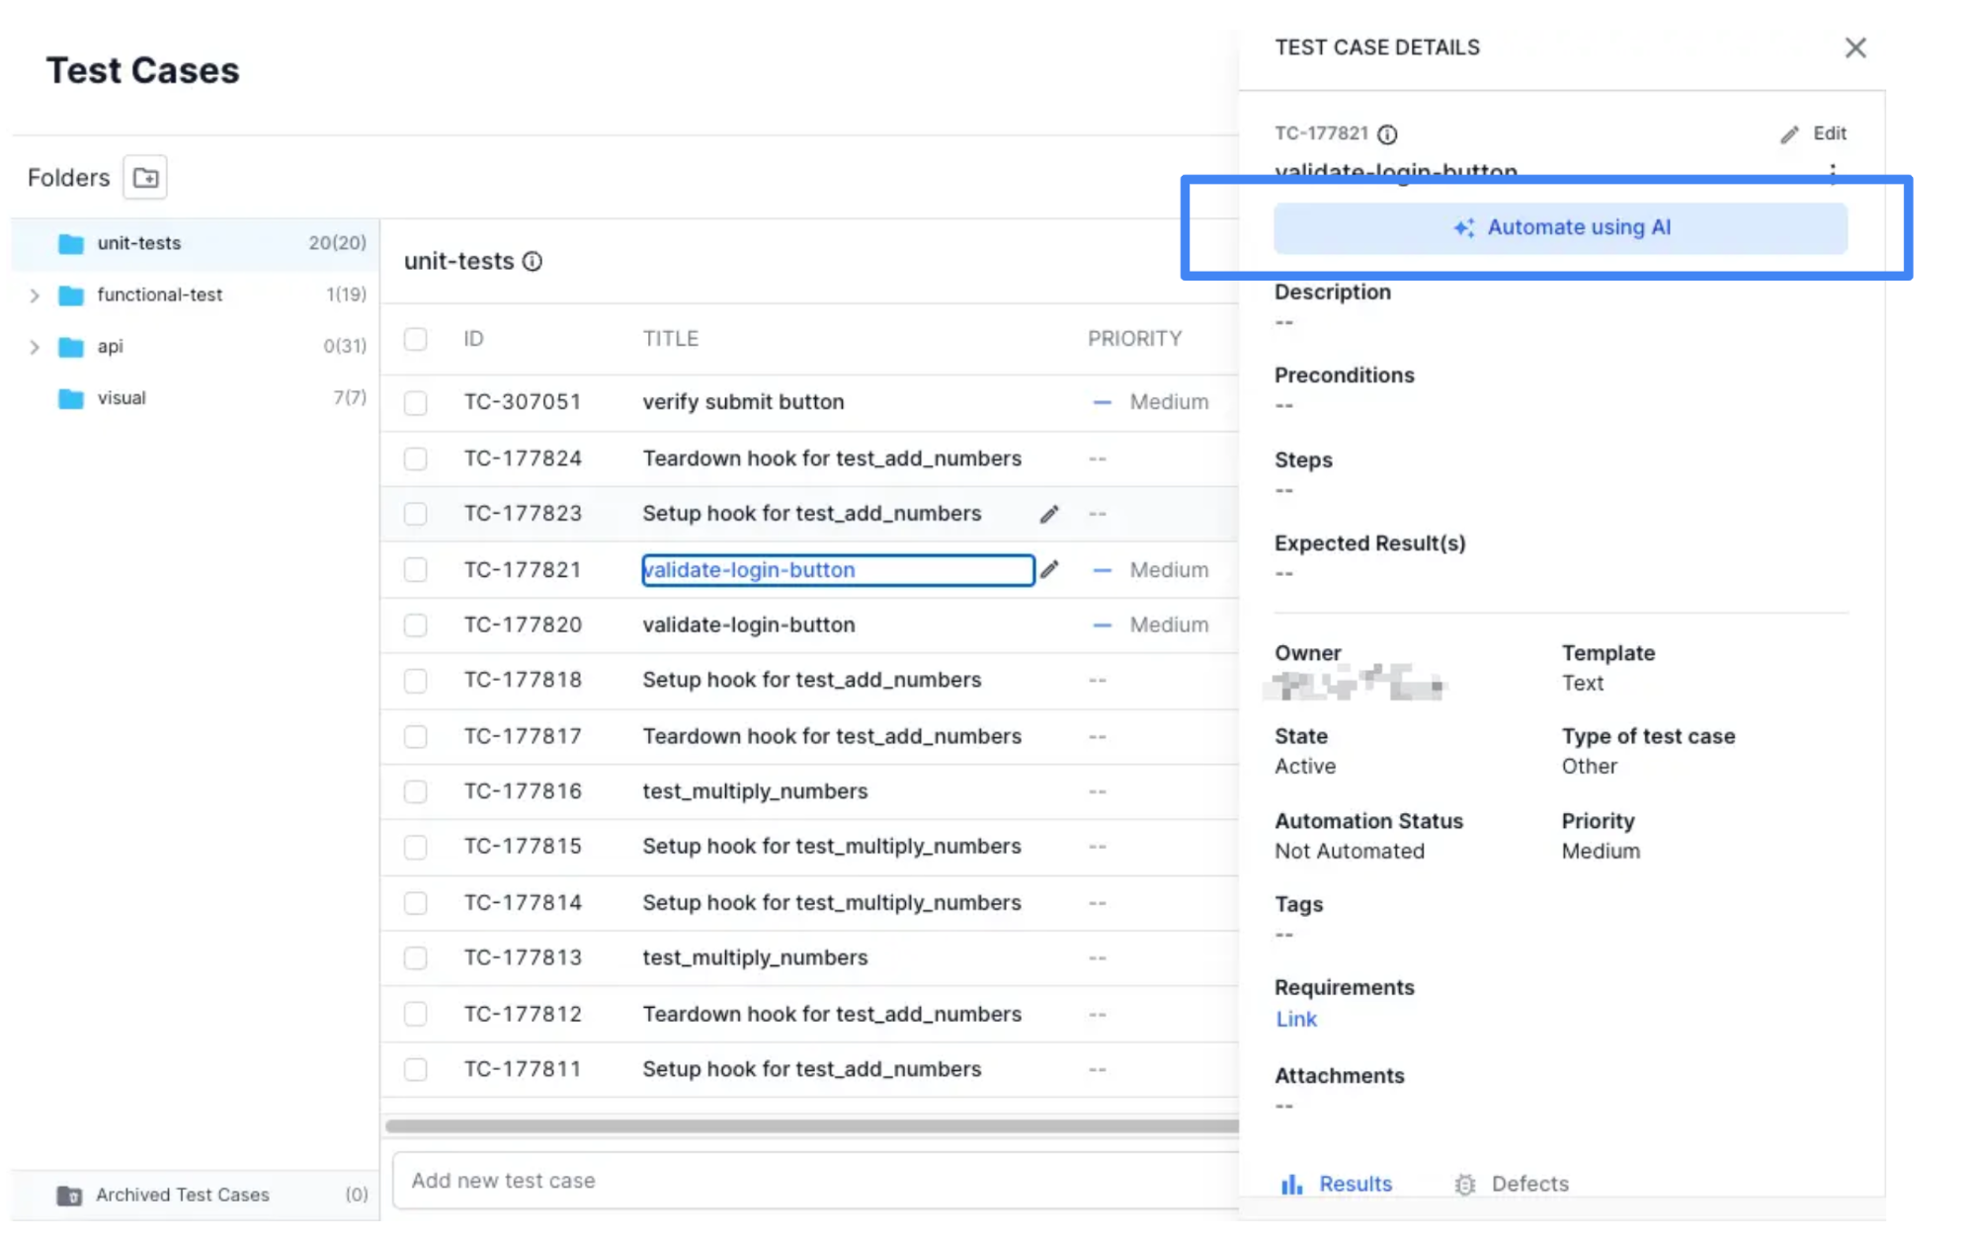Click the new folder icon beside Folders
1976x1243 pixels.
point(145,178)
